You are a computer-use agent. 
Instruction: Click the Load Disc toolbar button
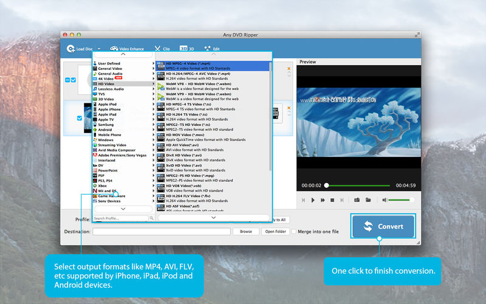80,49
